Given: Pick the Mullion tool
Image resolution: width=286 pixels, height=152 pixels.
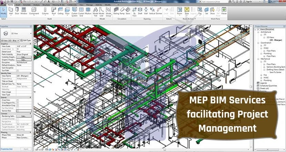Looking at the screenshot, I should (88, 11).
